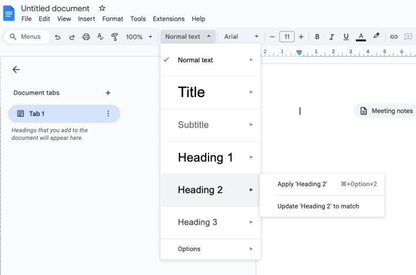The image size is (416, 275).
Task: Open the Extensions menu
Action: tap(168, 18)
